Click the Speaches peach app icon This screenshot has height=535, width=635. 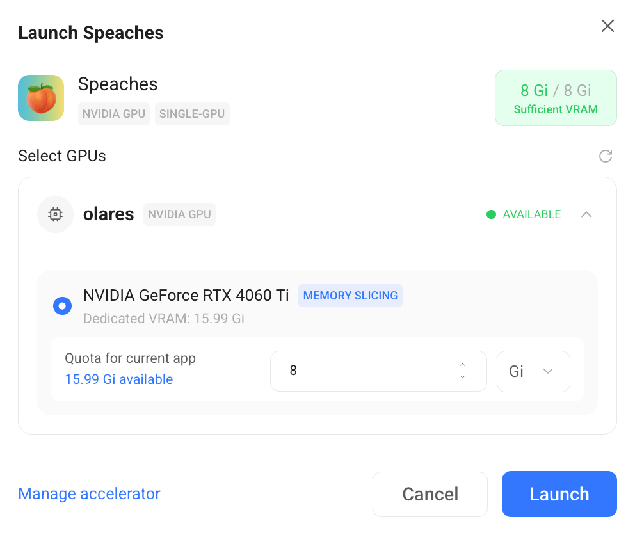(x=41, y=98)
